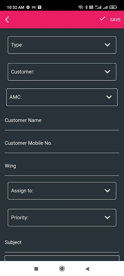The height and width of the screenshot is (276, 124).
Task: Tap the Android recent apps square button
Action: click(x=36, y=269)
